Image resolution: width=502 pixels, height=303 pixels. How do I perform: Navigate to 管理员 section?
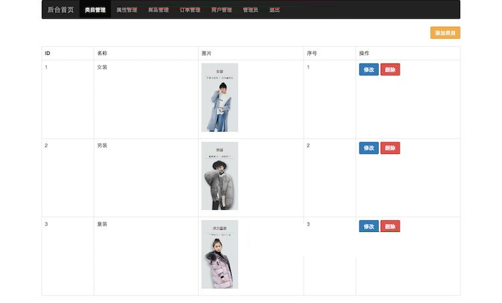point(250,9)
